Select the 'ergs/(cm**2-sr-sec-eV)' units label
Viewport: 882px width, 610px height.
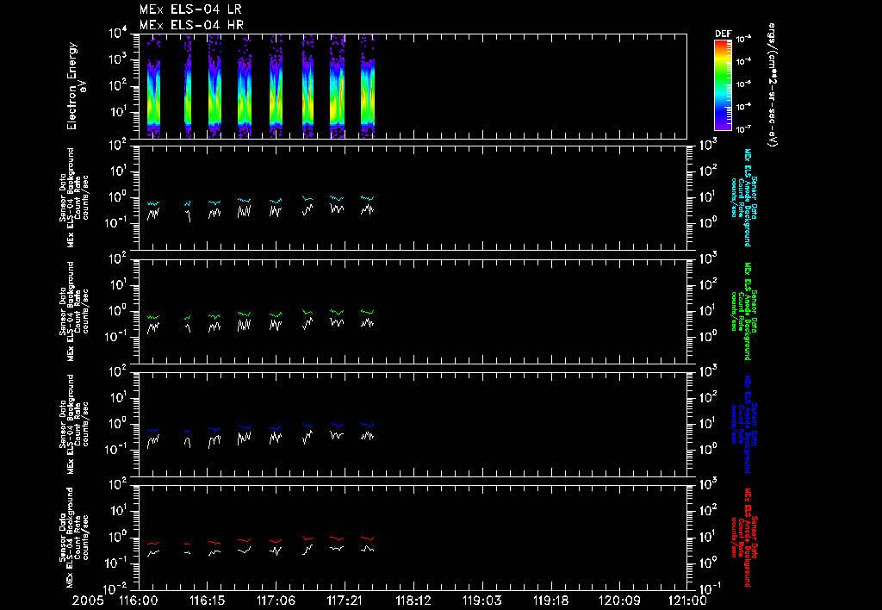[x=773, y=85]
